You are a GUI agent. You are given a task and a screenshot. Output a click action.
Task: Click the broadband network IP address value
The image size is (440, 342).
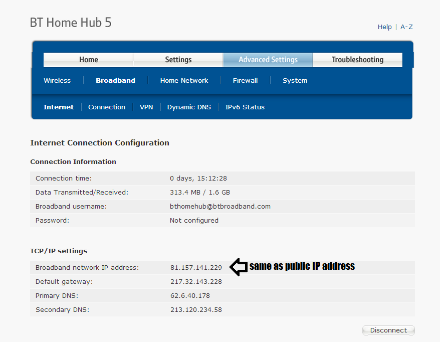(196, 268)
